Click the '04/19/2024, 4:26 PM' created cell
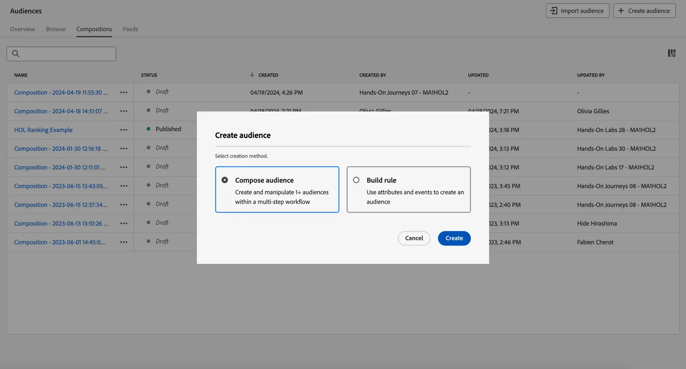This screenshot has height=369, width=686. pyautogui.click(x=276, y=92)
